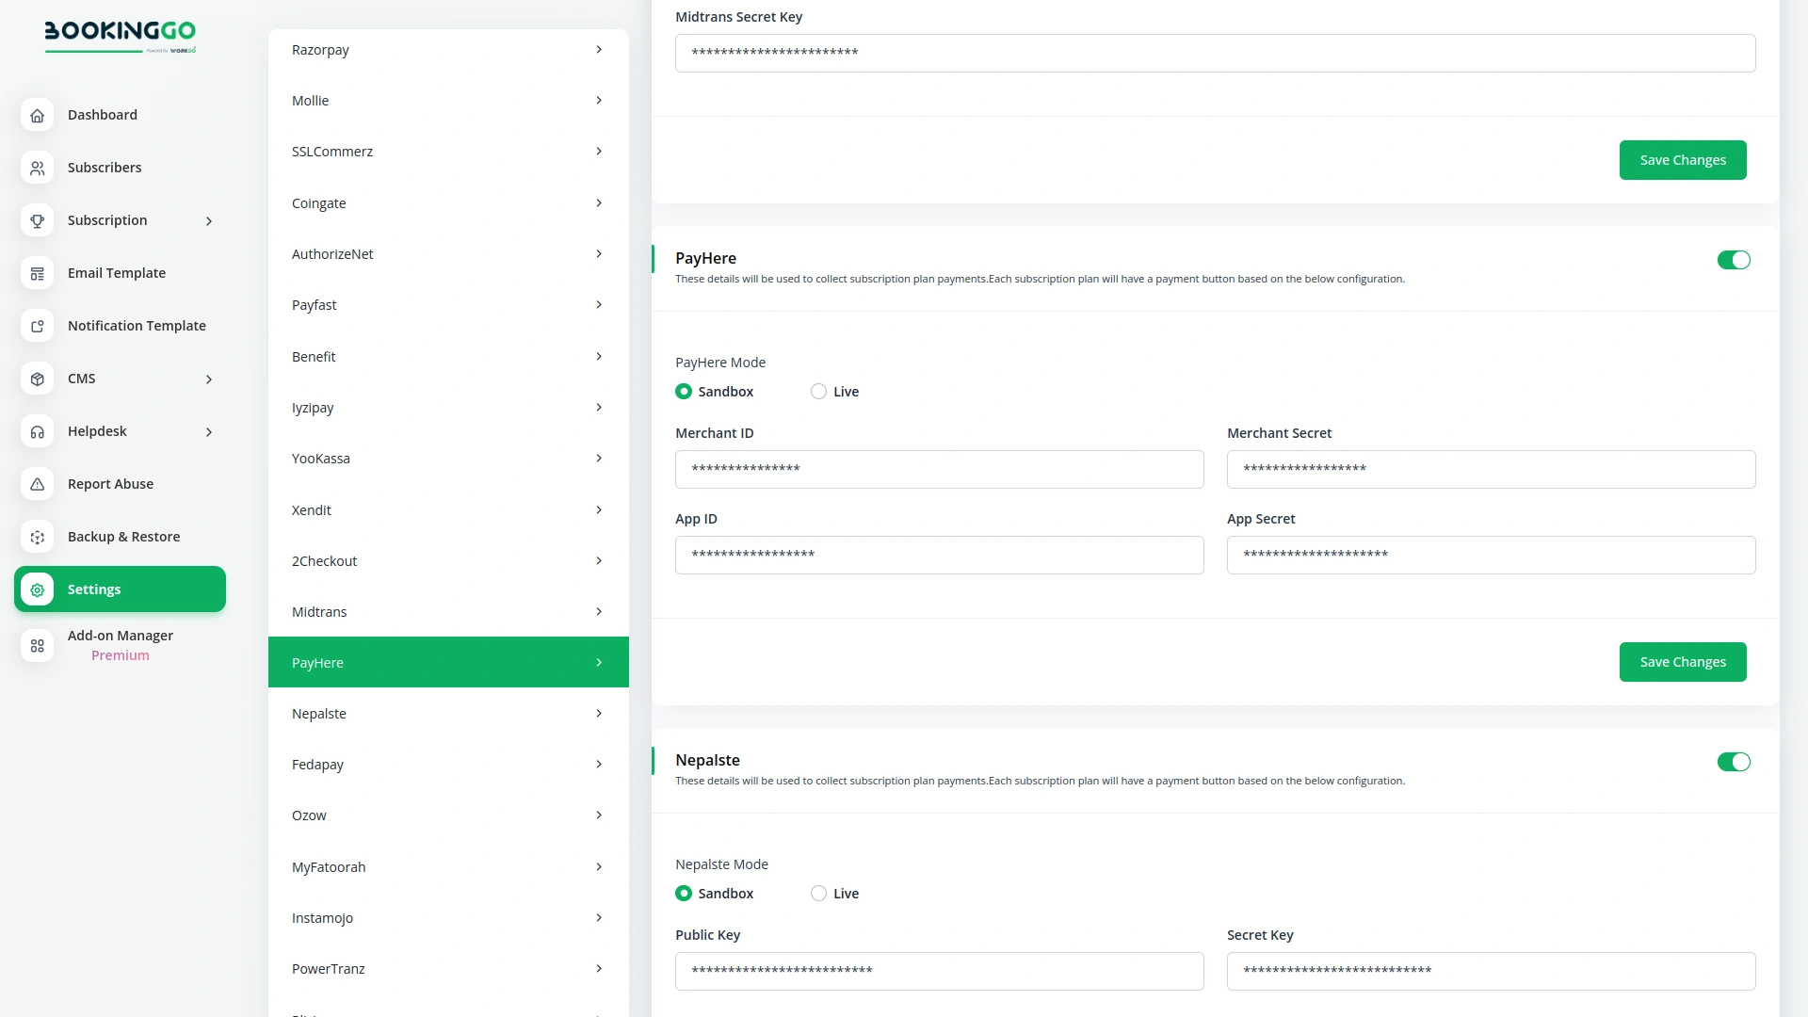Select the 2Checkout list item

[x=447, y=560]
